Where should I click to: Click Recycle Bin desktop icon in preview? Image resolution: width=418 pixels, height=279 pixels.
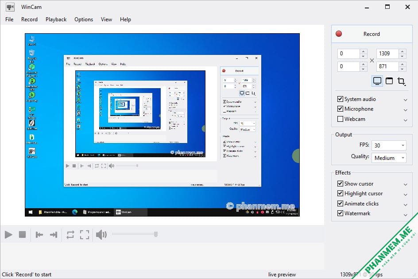(32, 55)
